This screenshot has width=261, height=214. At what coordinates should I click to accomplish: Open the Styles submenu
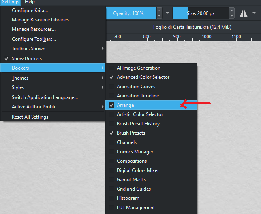pyautogui.click(x=53, y=87)
